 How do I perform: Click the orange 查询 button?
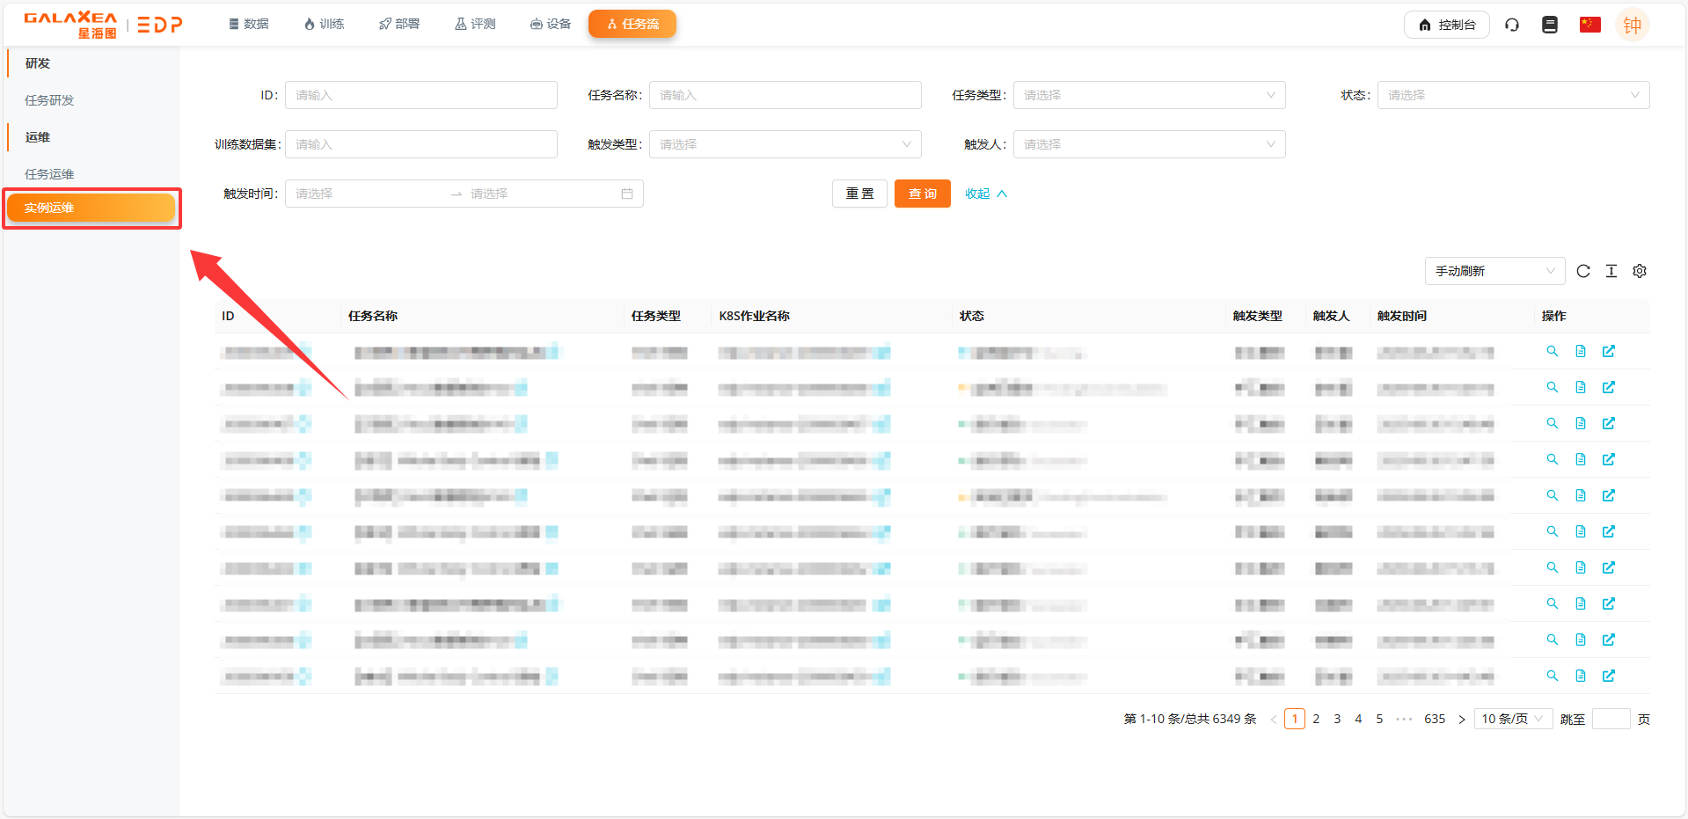click(922, 194)
